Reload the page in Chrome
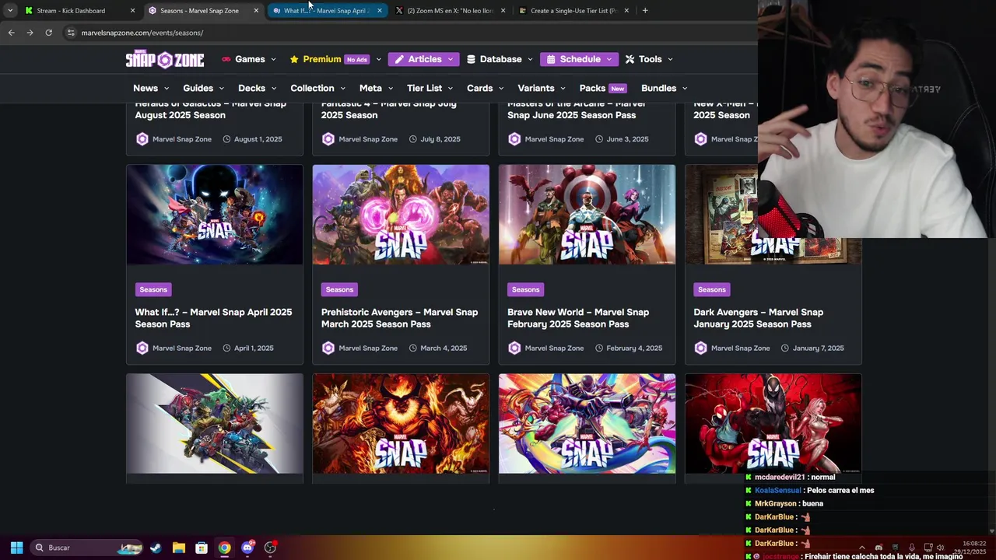The height and width of the screenshot is (560, 996). [x=48, y=33]
